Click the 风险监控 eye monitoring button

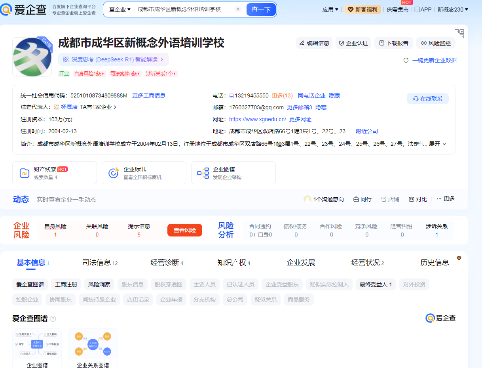(x=436, y=43)
